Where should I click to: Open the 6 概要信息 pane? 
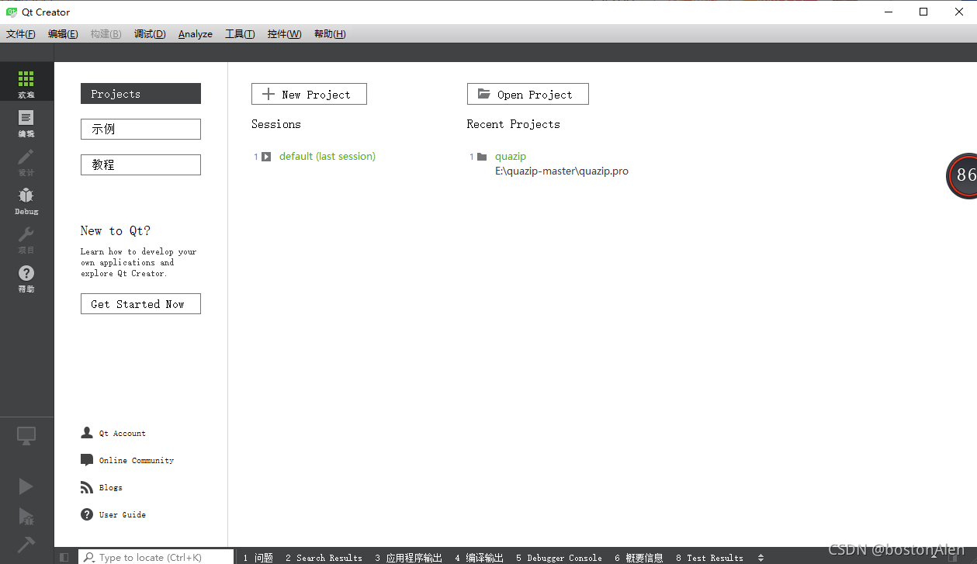click(x=639, y=557)
